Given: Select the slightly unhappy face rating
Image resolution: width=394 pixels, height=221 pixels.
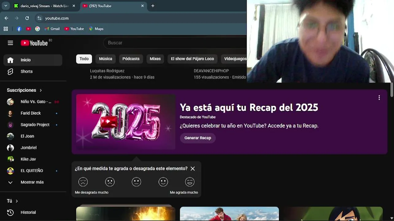Looking at the screenshot, I should coord(110,182).
